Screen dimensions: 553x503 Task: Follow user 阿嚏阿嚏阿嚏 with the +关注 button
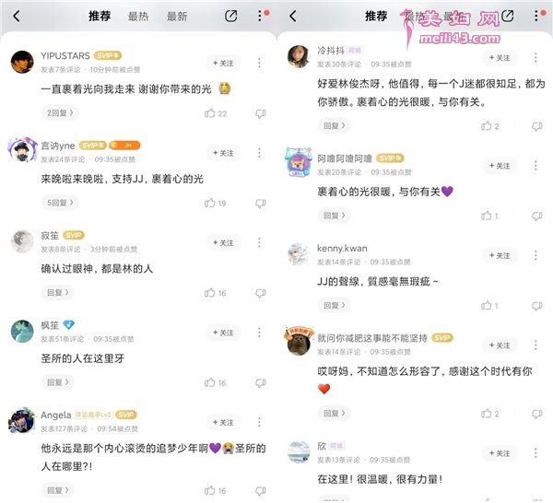point(500,166)
